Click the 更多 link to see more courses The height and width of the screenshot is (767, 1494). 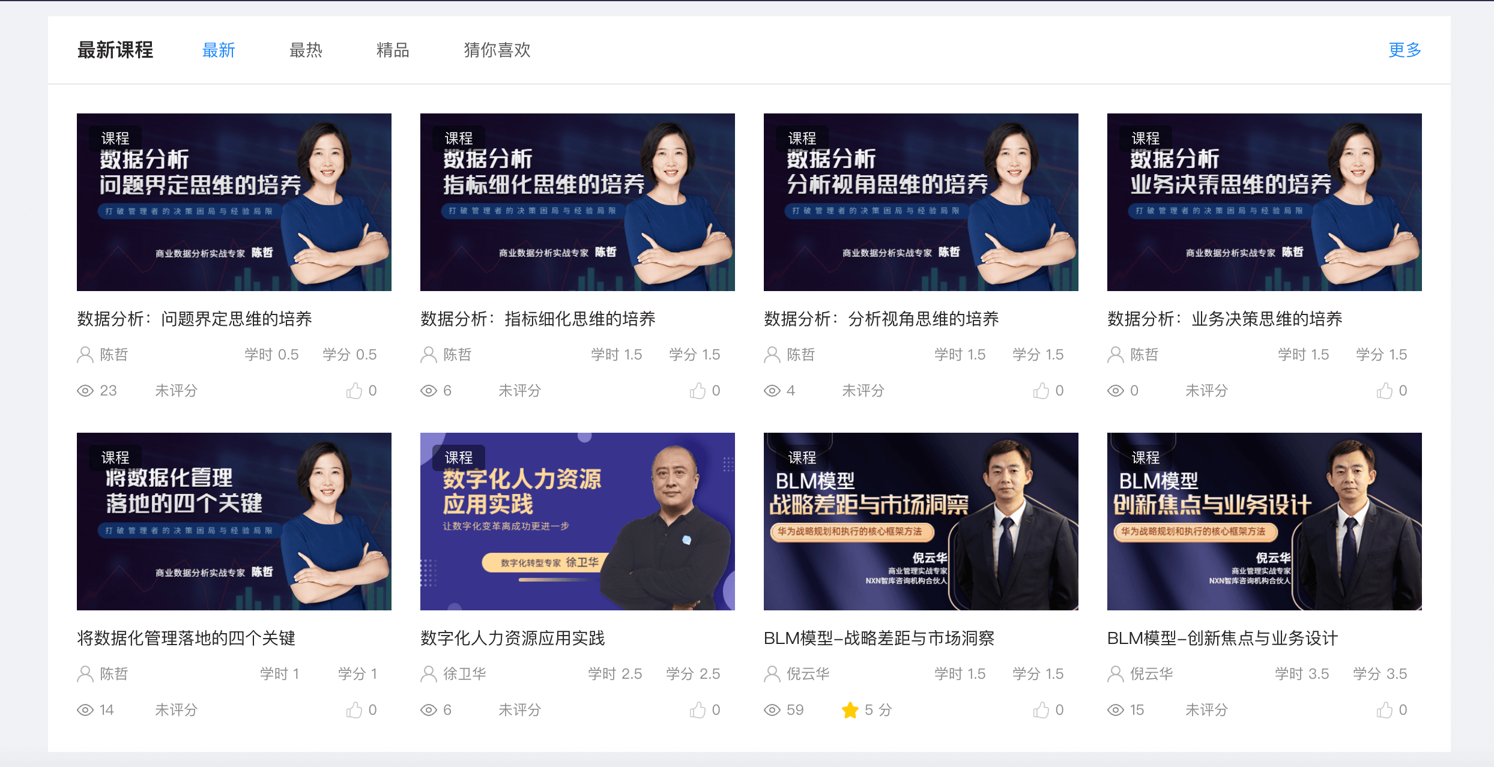[x=1405, y=50]
